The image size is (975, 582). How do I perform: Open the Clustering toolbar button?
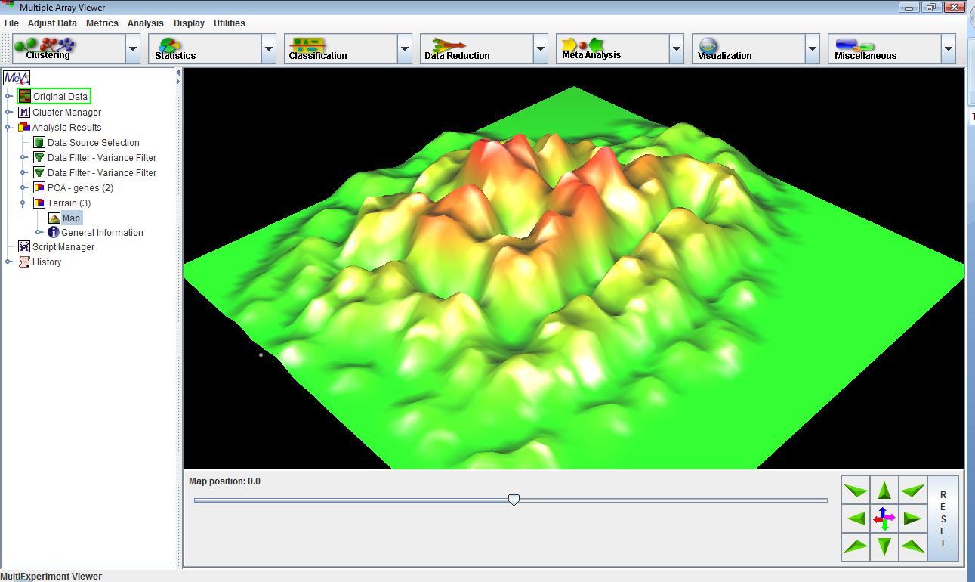69,49
